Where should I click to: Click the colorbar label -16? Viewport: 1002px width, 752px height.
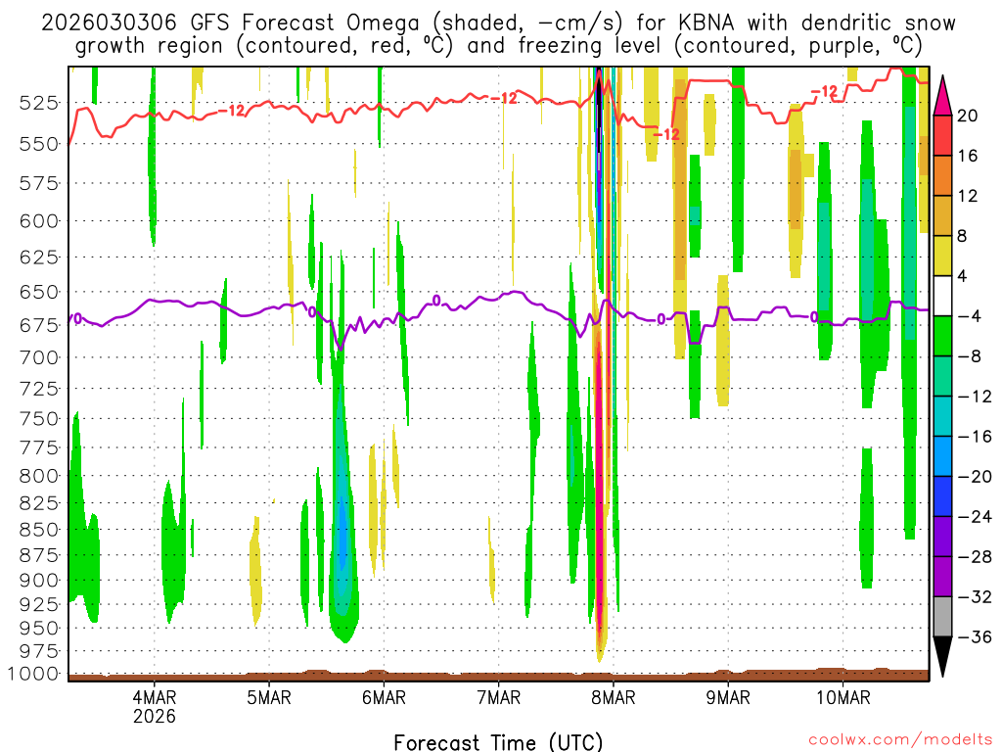pos(975,437)
